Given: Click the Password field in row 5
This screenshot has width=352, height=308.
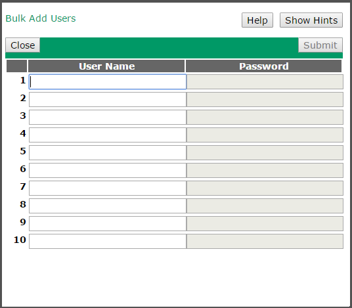Looking at the screenshot, I should [265, 152].
